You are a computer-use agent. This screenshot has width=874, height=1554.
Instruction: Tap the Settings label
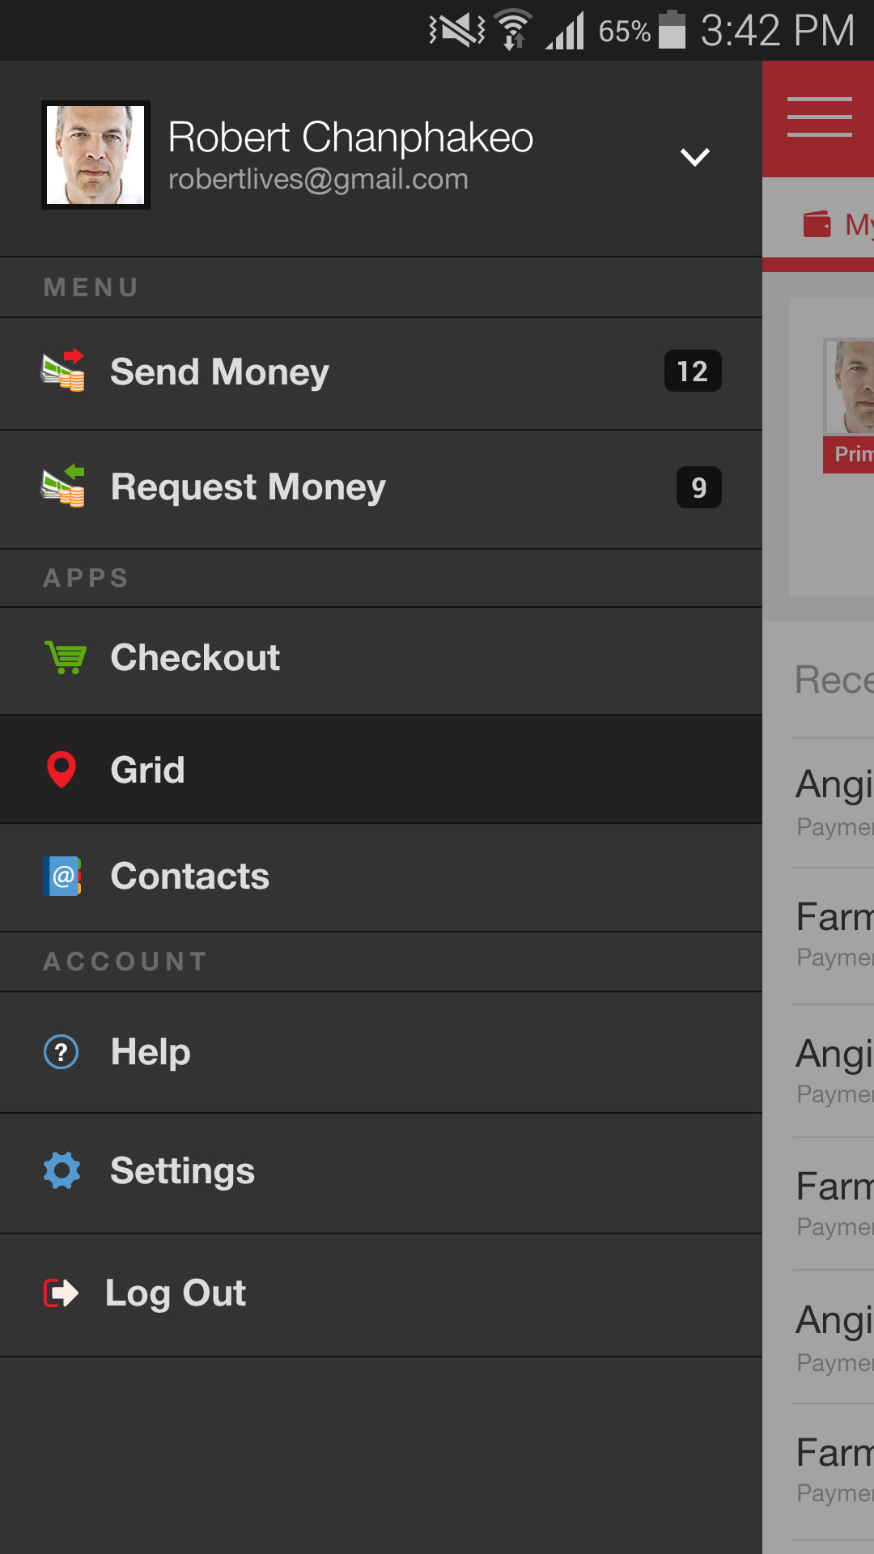click(182, 1170)
